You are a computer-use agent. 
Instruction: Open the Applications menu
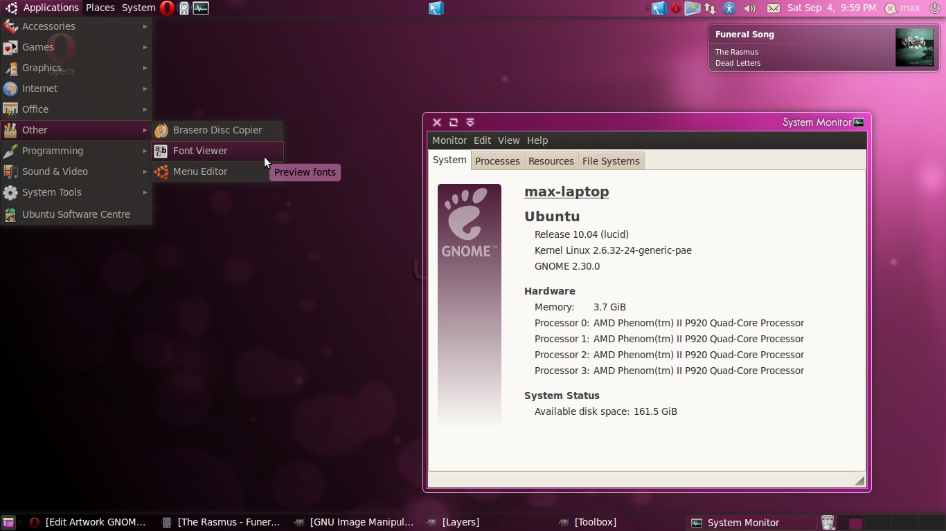pyautogui.click(x=42, y=8)
